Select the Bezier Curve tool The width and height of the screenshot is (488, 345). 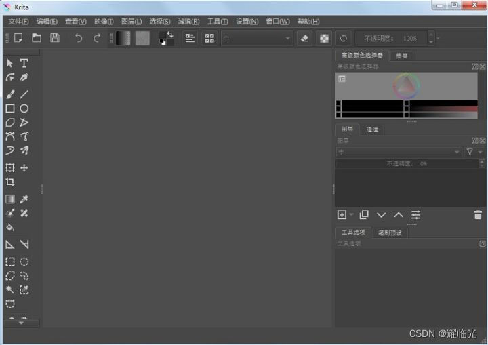[10, 136]
